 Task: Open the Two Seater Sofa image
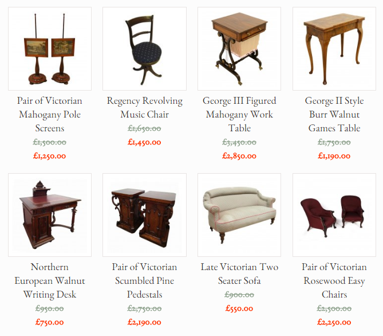point(239,215)
